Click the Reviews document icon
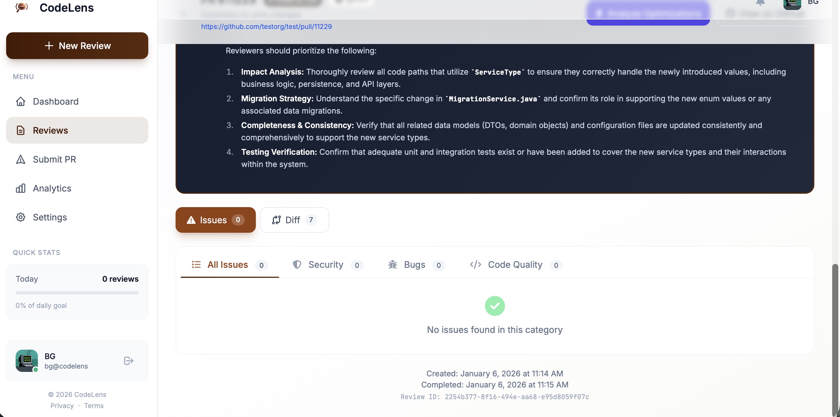This screenshot has width=840, height=417. [20, 130]
